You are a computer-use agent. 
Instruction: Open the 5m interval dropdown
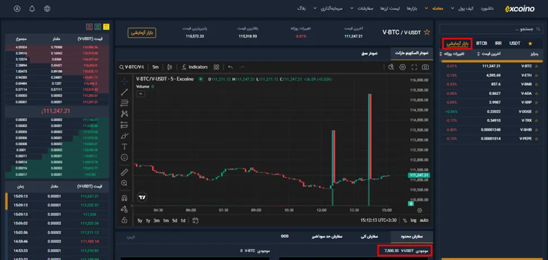pos(156,67)
